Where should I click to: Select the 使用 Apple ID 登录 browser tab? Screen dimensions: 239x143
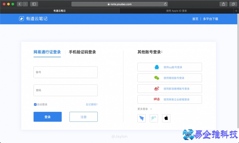(177, 11)
